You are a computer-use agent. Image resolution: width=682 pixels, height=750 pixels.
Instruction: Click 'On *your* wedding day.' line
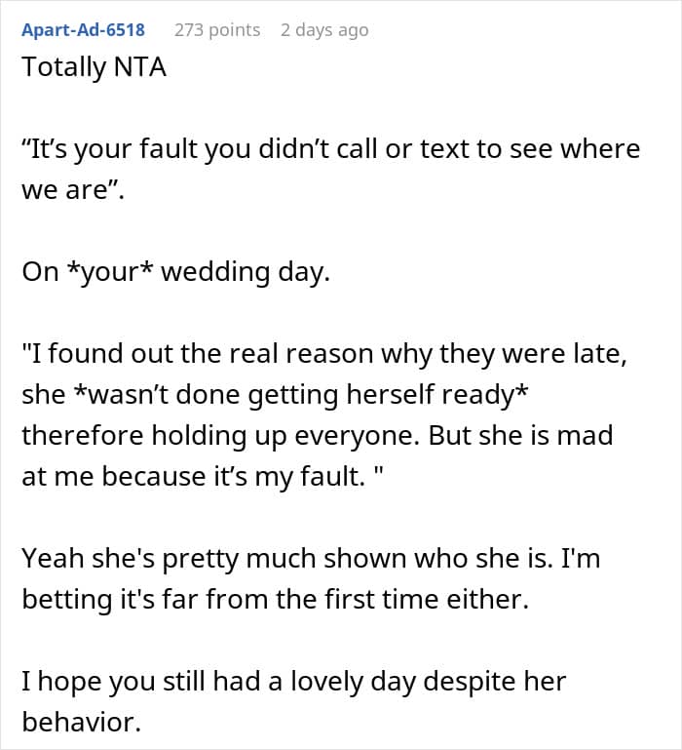click(176, 272)
